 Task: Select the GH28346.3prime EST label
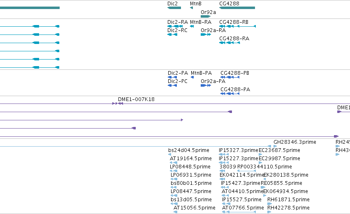click(x=295, y=142)
